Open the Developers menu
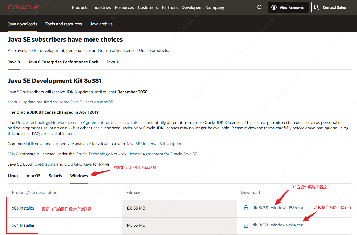This screenshot has width=357, height=235. pyautogui.click(x=192, y=8)
